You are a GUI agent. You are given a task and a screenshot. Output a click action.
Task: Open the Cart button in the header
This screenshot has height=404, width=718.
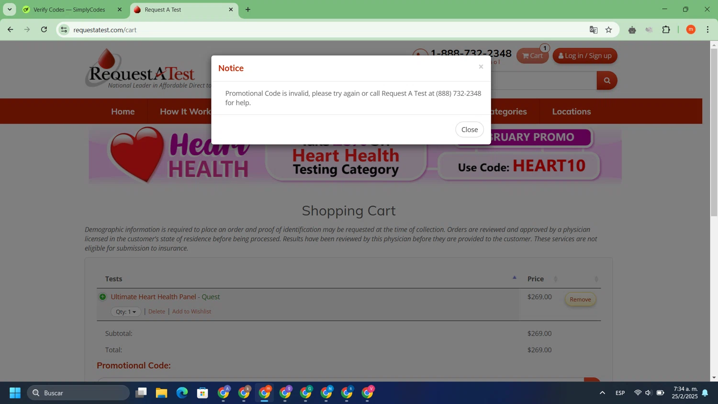coord(532,56)
